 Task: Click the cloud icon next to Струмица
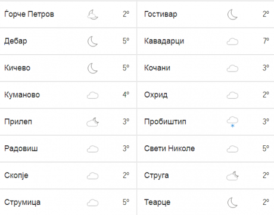click(93, 202)
